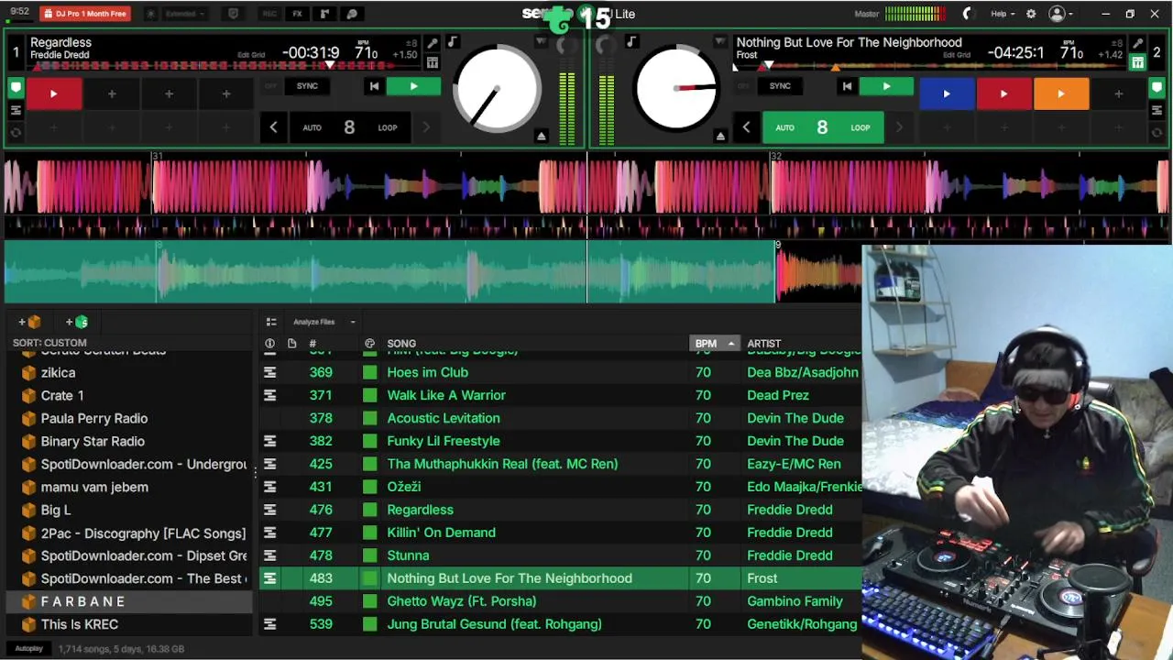Halve the loop length on deck 2
The height and width of the screenshot is (660, 1173).
(x=746, y=127)
